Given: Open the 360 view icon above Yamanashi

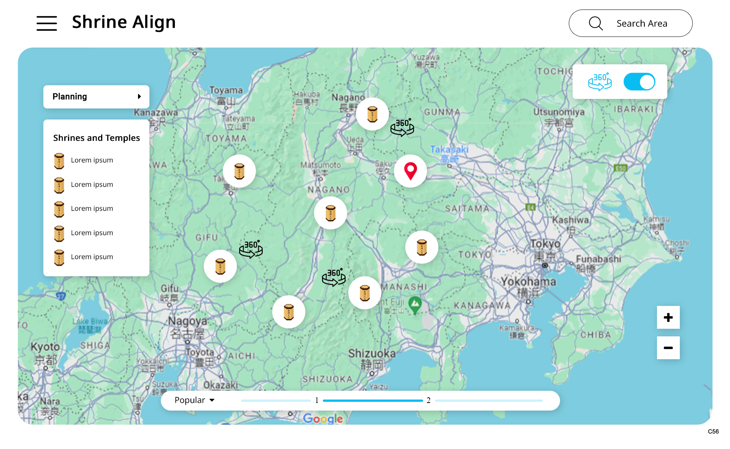Looking at the screenshot, I should pyautogui.click(x=333, y=277).
